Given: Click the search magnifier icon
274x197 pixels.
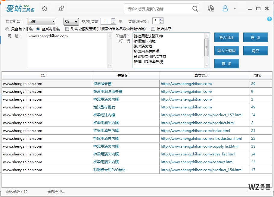Looking at the screenshot, I should pos(195,8).
